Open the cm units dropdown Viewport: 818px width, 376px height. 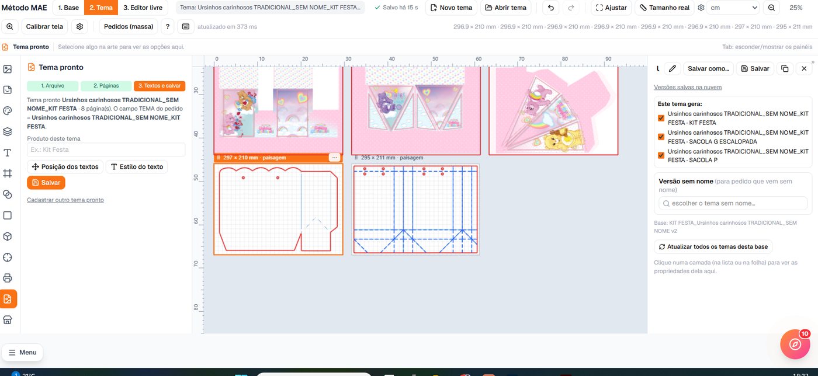[x=733, y=8]
